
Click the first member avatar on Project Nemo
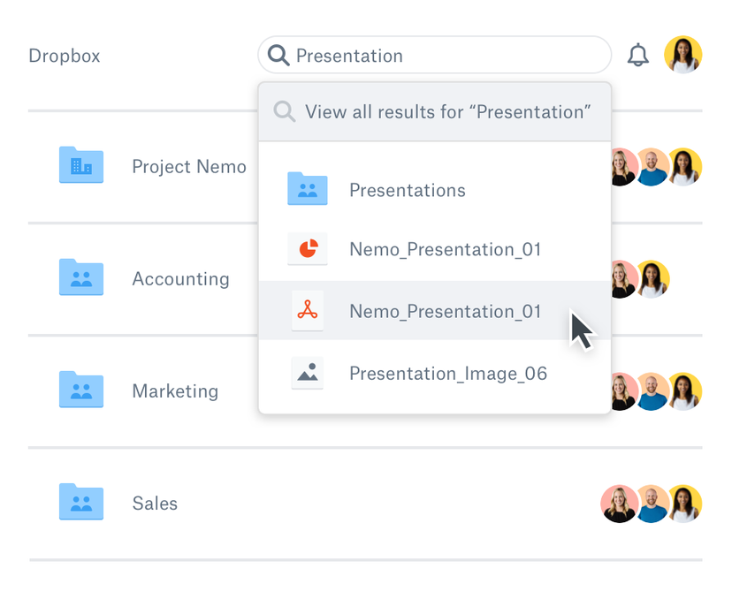[621, 165]
